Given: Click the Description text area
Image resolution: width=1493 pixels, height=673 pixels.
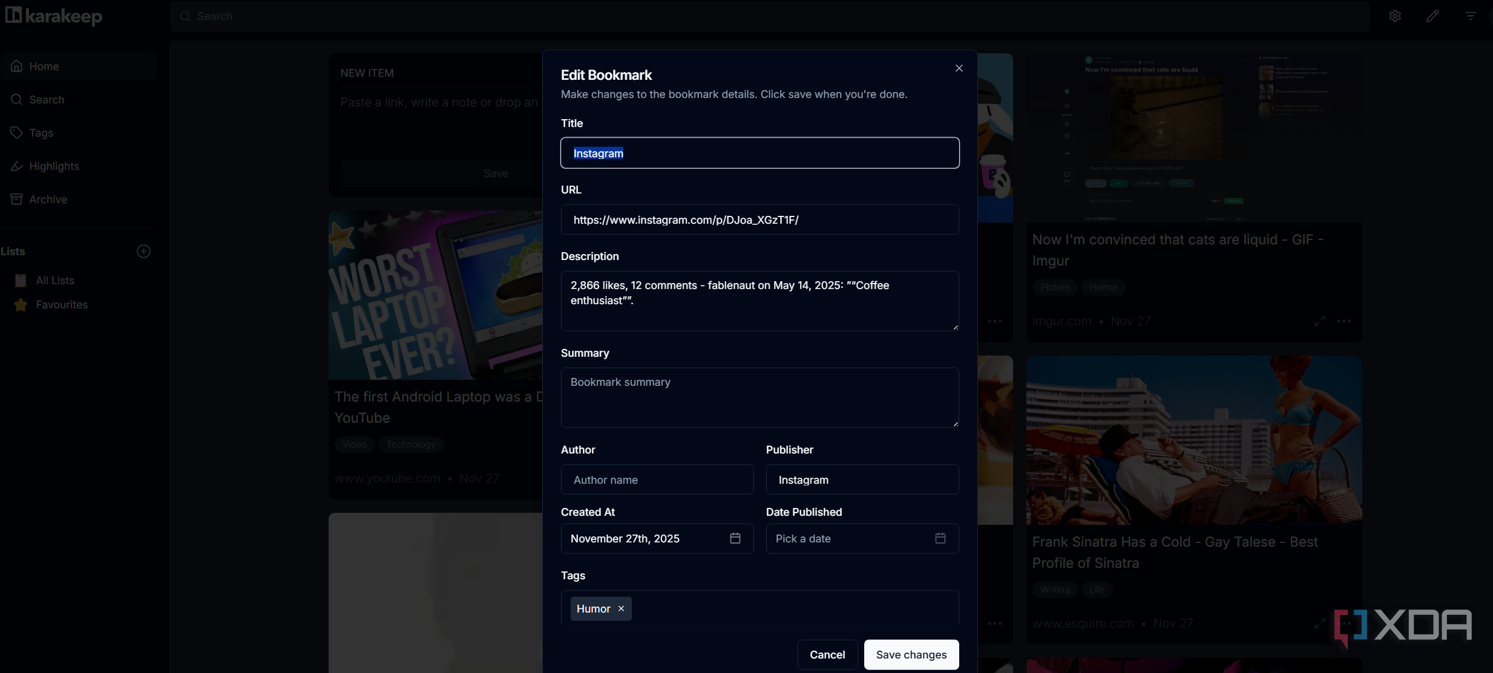Looking at the screenshot, I should click(760, 301).
